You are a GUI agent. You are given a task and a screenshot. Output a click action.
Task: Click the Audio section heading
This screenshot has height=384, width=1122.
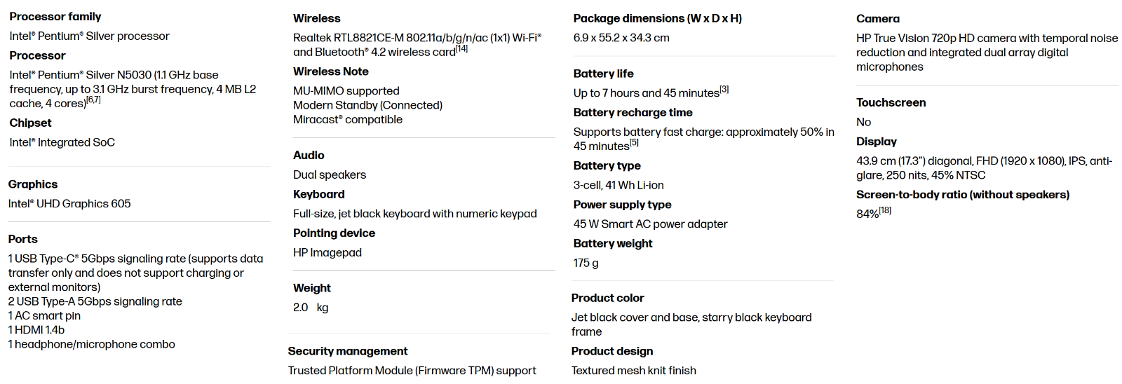(x=309, y=155)
